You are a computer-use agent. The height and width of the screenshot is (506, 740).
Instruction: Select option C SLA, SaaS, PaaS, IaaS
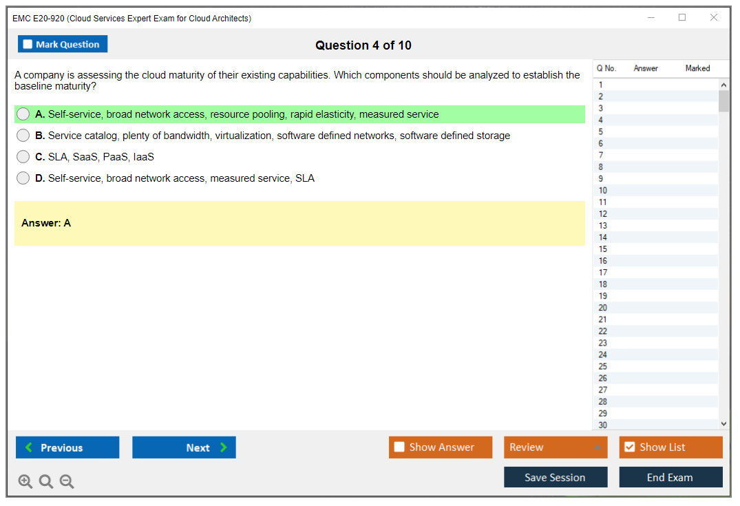tap(23, 157)
